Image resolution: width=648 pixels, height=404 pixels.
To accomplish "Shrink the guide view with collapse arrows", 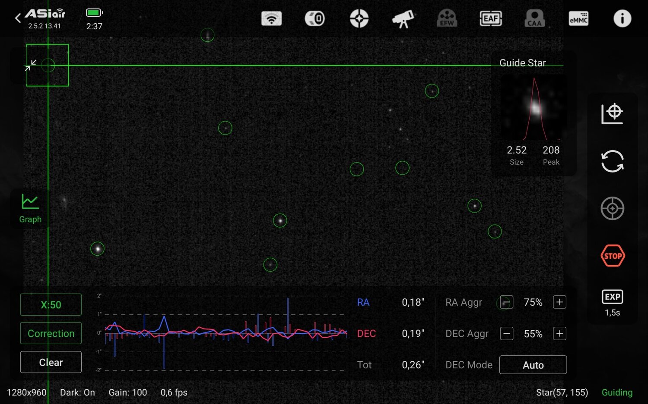I will tap(31, 65).
